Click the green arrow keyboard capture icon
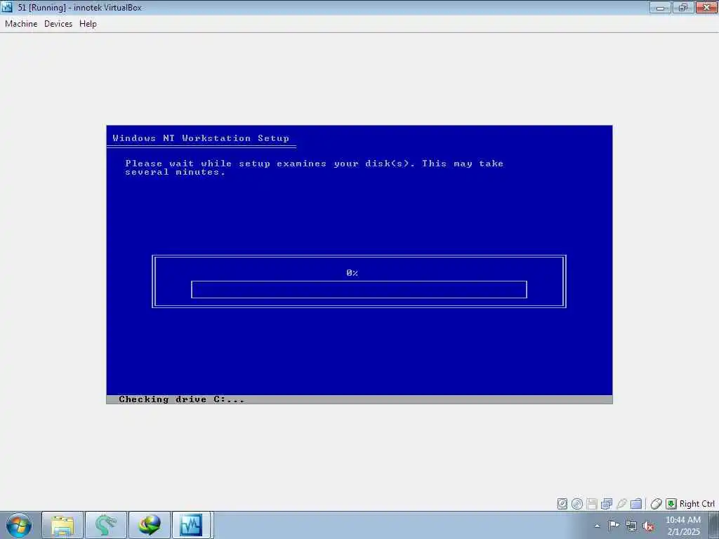Screen dimensions: 719x539 (x=671, y=504)
